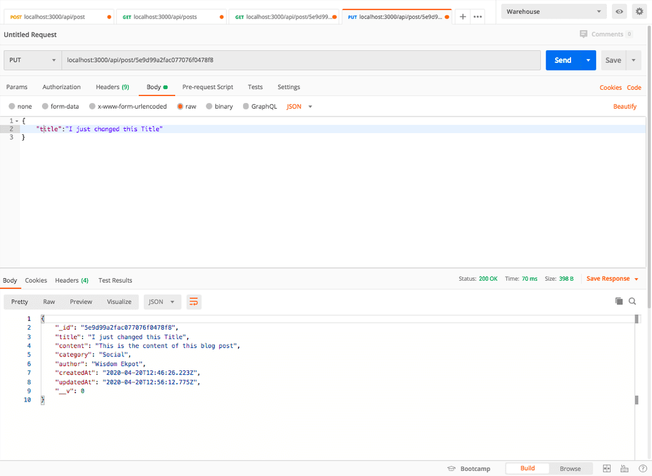
Task: Expand the PUT method dropdown
Action: coord(32,60)
